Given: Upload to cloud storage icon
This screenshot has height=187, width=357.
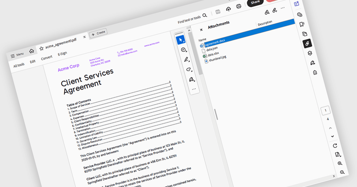Looking at the screenshot, I should (228, 9).
